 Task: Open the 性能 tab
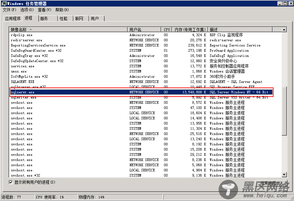[65, 19]
